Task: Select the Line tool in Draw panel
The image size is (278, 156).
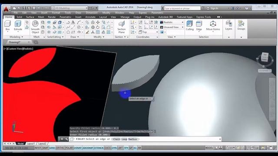Action: [x=73, y=27]
